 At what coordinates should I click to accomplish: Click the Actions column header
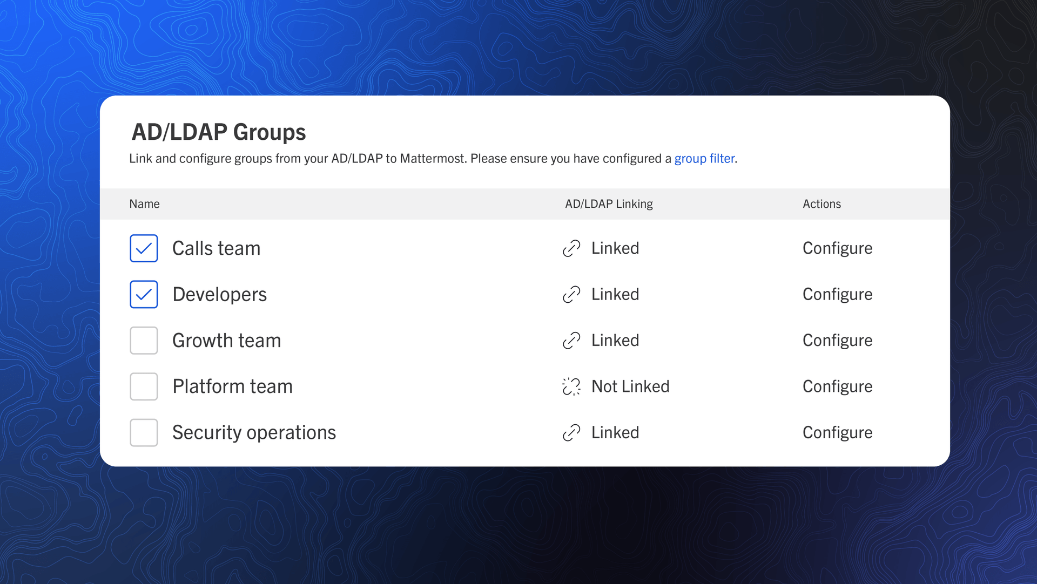(821, 204)
